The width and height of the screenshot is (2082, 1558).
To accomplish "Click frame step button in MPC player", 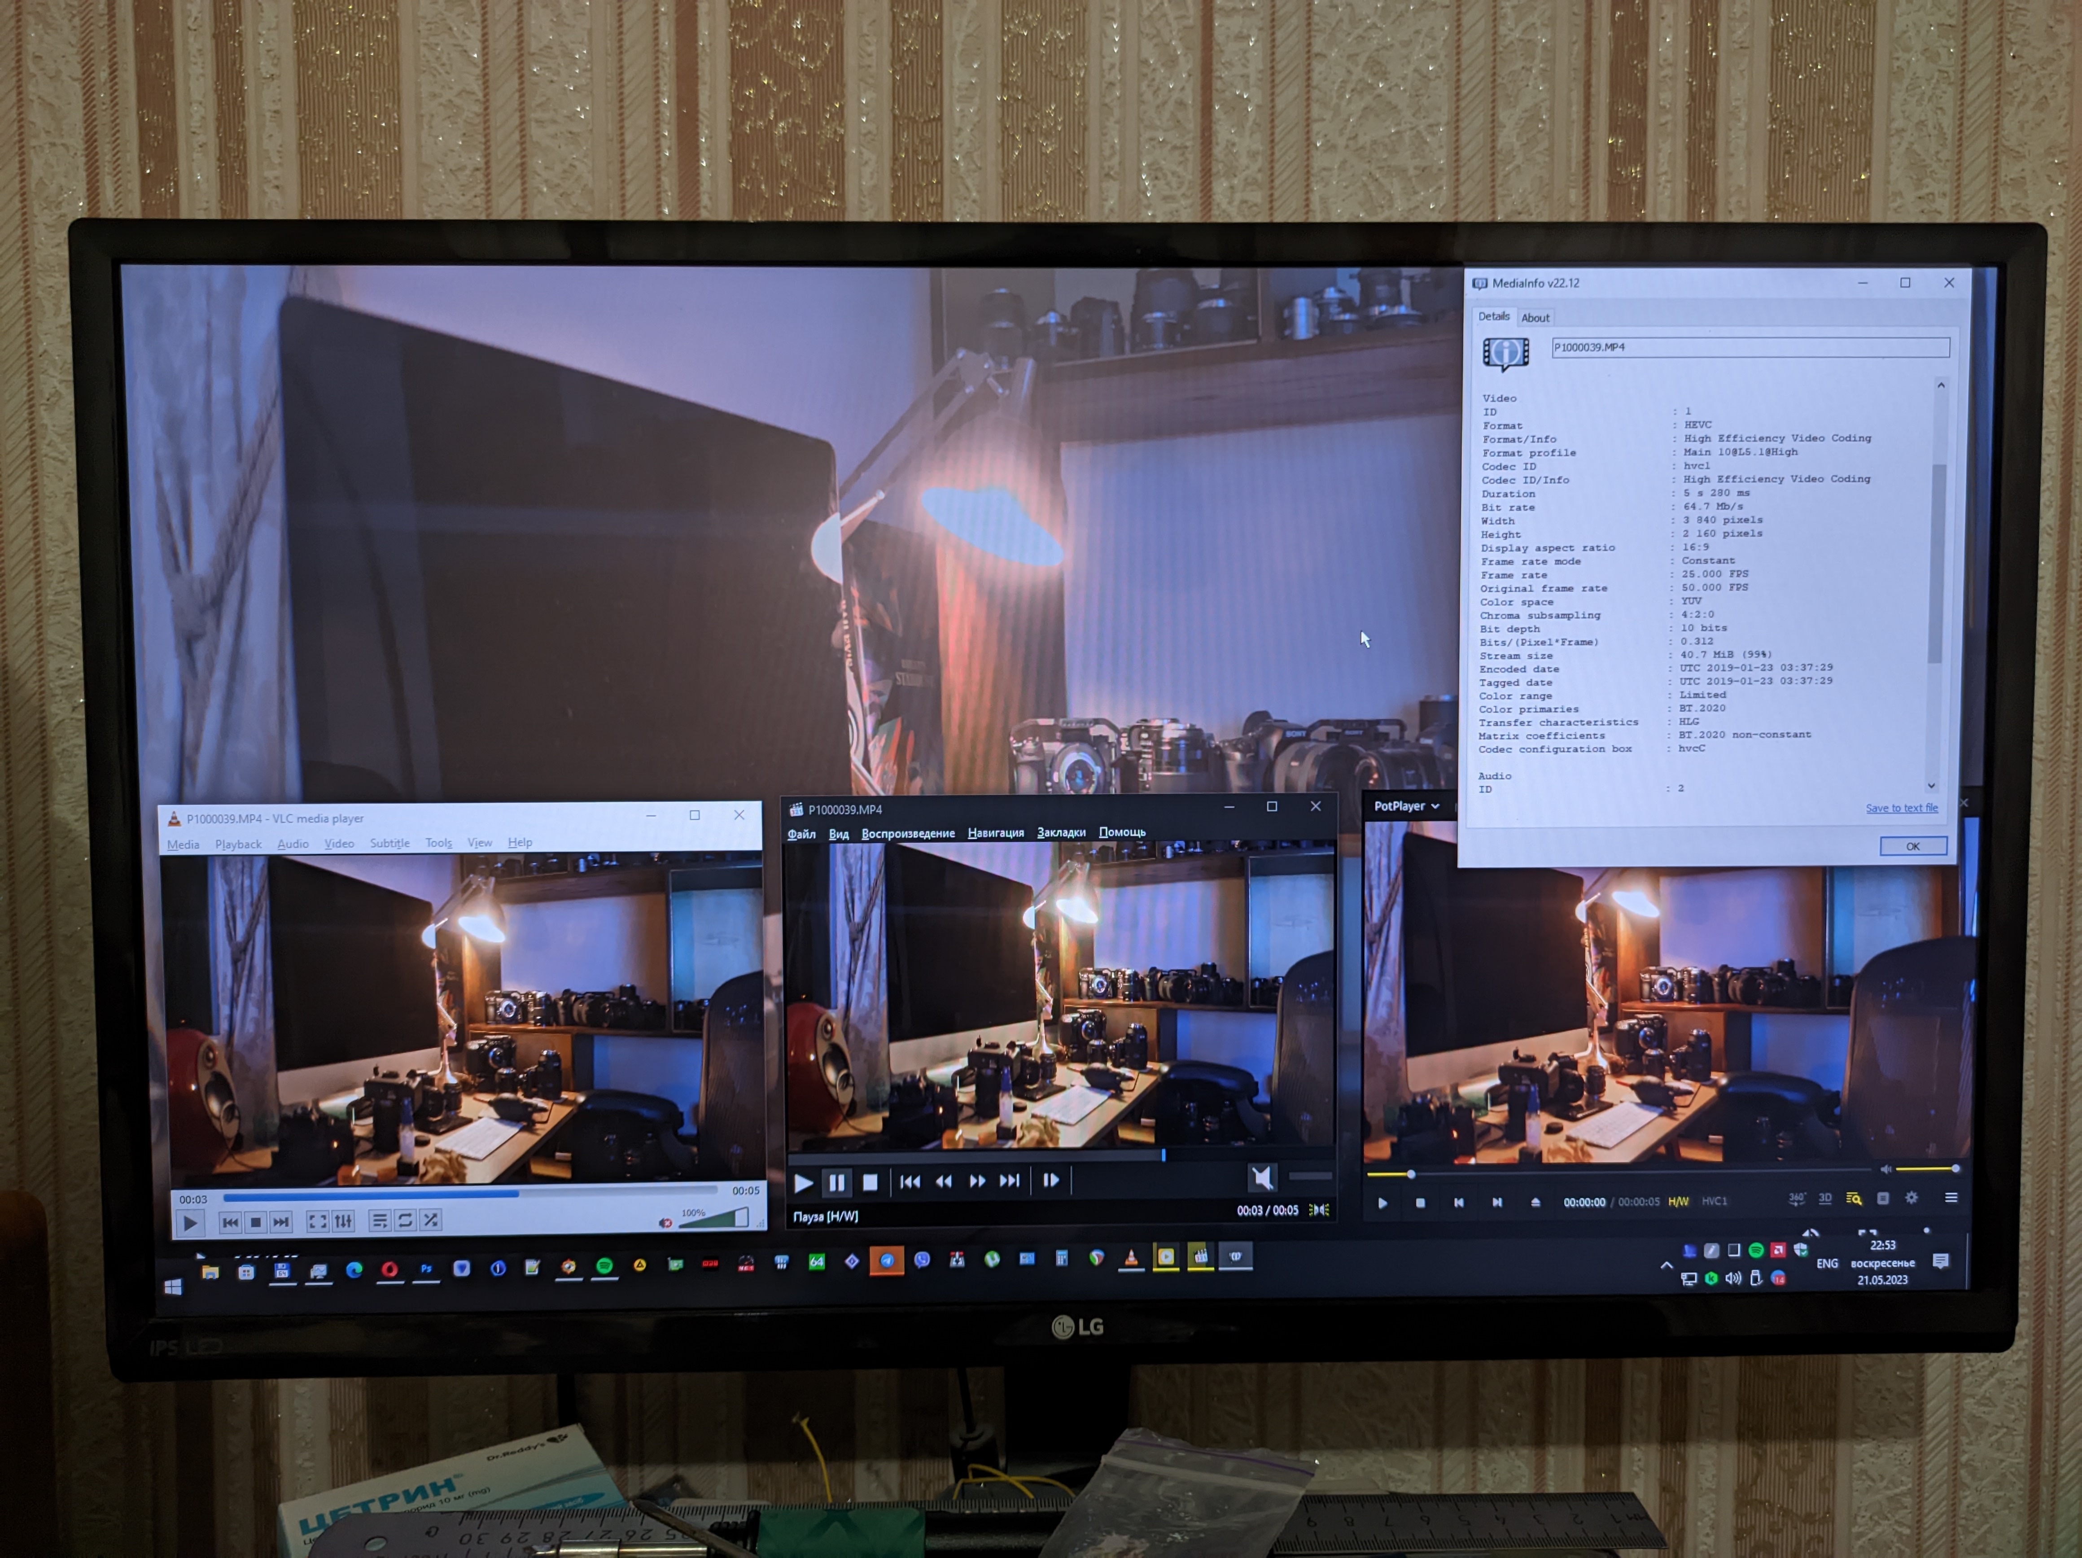I will click(1050, 1181).
